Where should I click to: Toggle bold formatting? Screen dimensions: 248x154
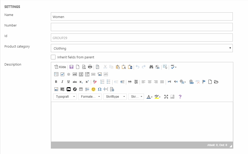coord(56,82)
